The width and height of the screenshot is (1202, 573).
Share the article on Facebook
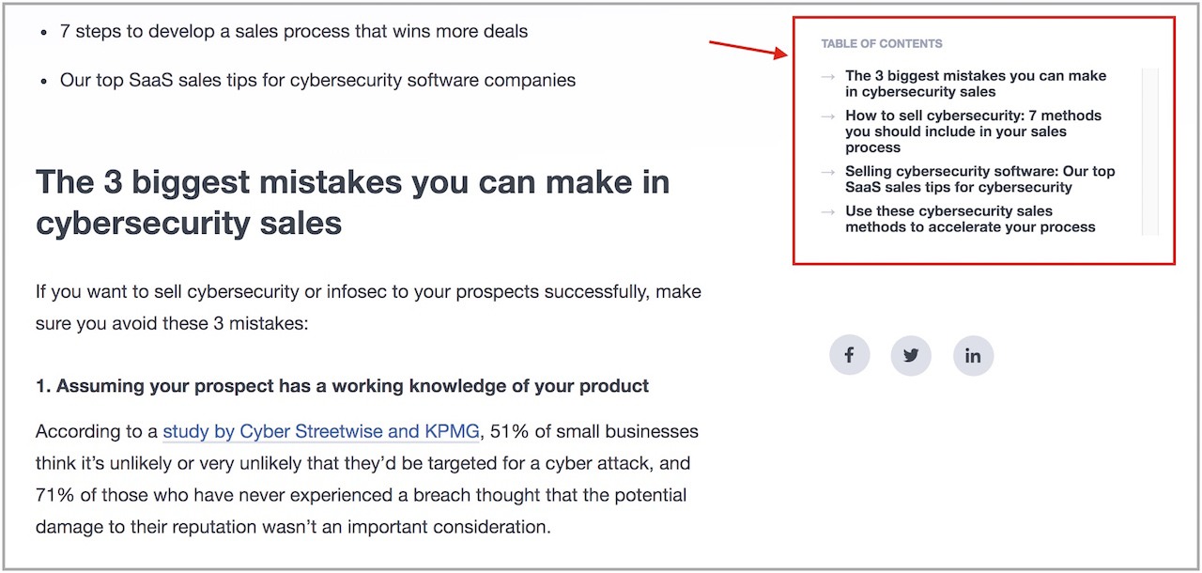(849, 355)
